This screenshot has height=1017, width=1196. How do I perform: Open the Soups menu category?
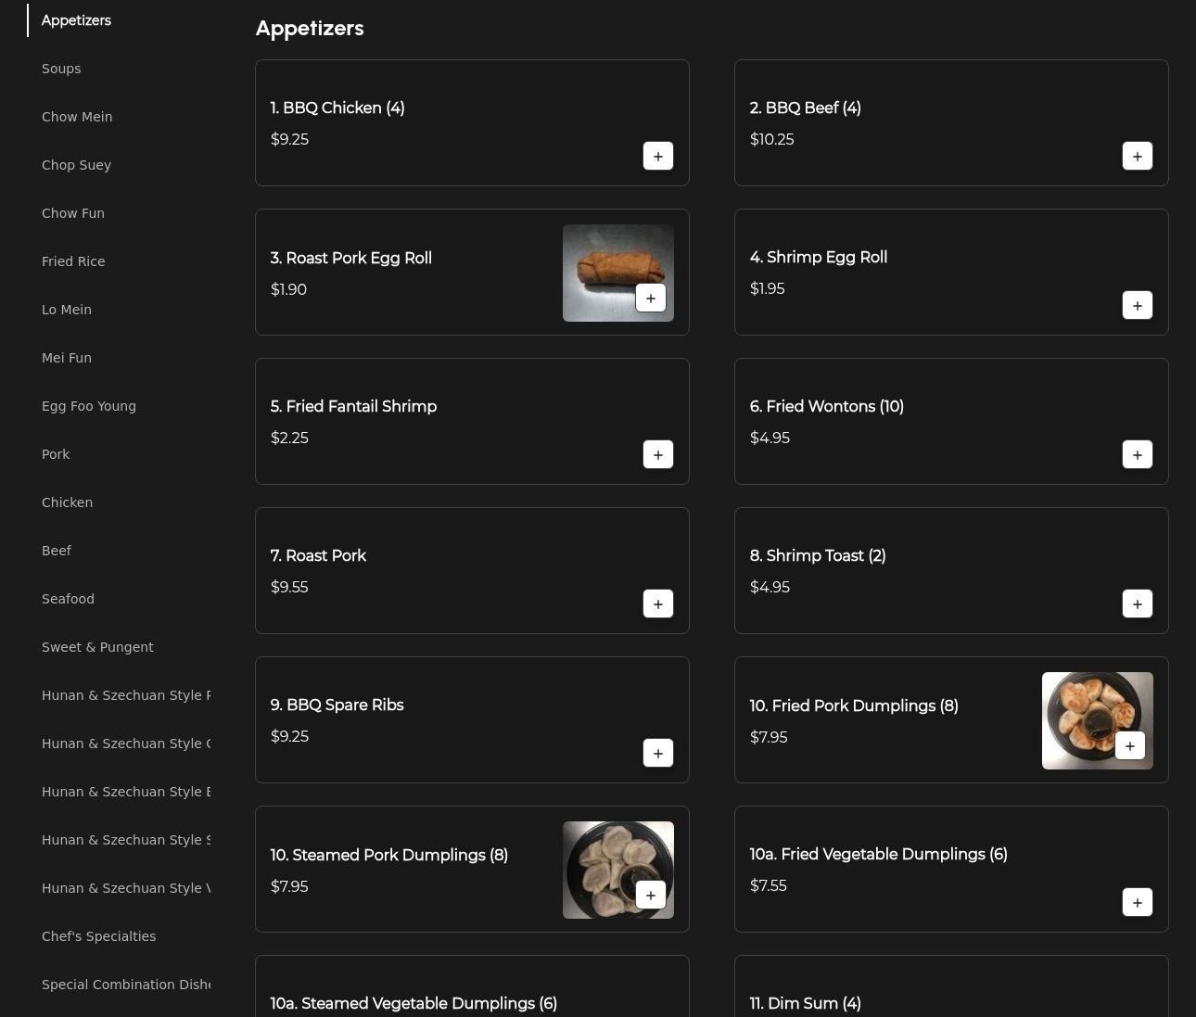[61, 69]
